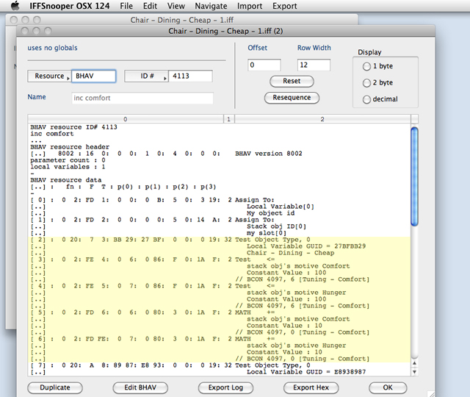Click the blue vertical scrollbar thumb
The image size is (470, 397).
pos(414,176)
